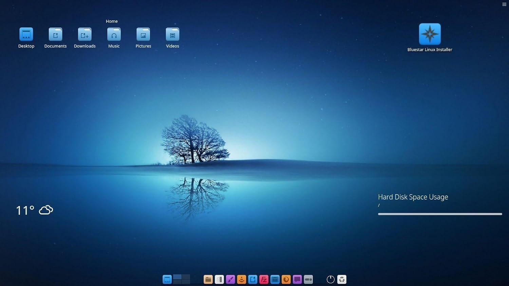509x286 pixels.
Task: Open the white text editor dock icon
Action: [x=219, y=279]
